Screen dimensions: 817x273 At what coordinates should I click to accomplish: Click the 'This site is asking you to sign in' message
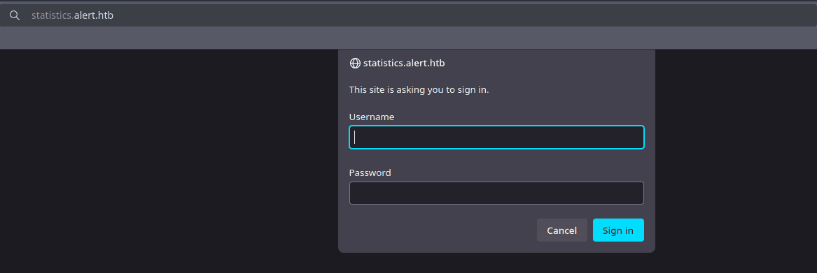419,89
